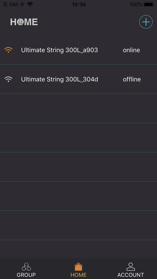Switch to the ACCOUNT tab label

[131, 275]
